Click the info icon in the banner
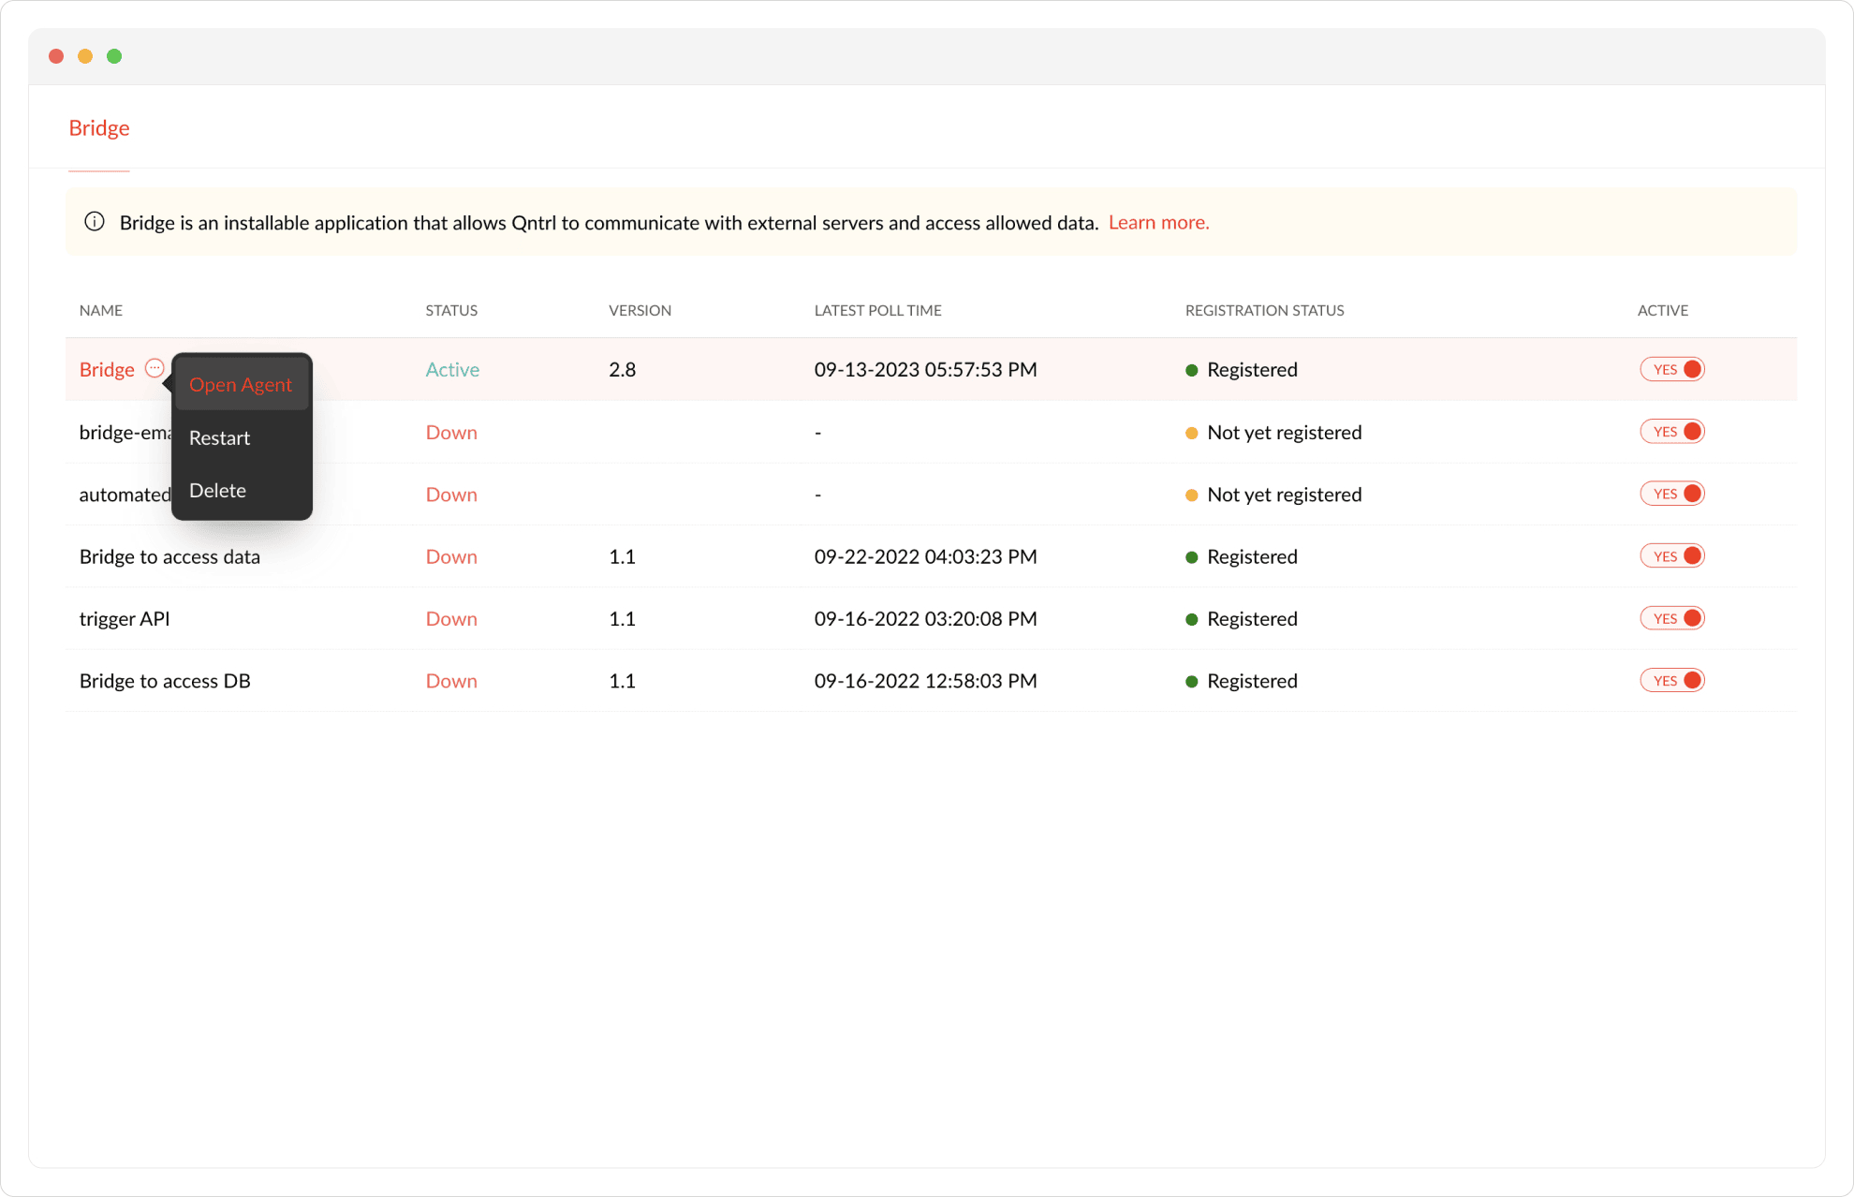The image size is (1854, 1197). click(x=95, y=222)
